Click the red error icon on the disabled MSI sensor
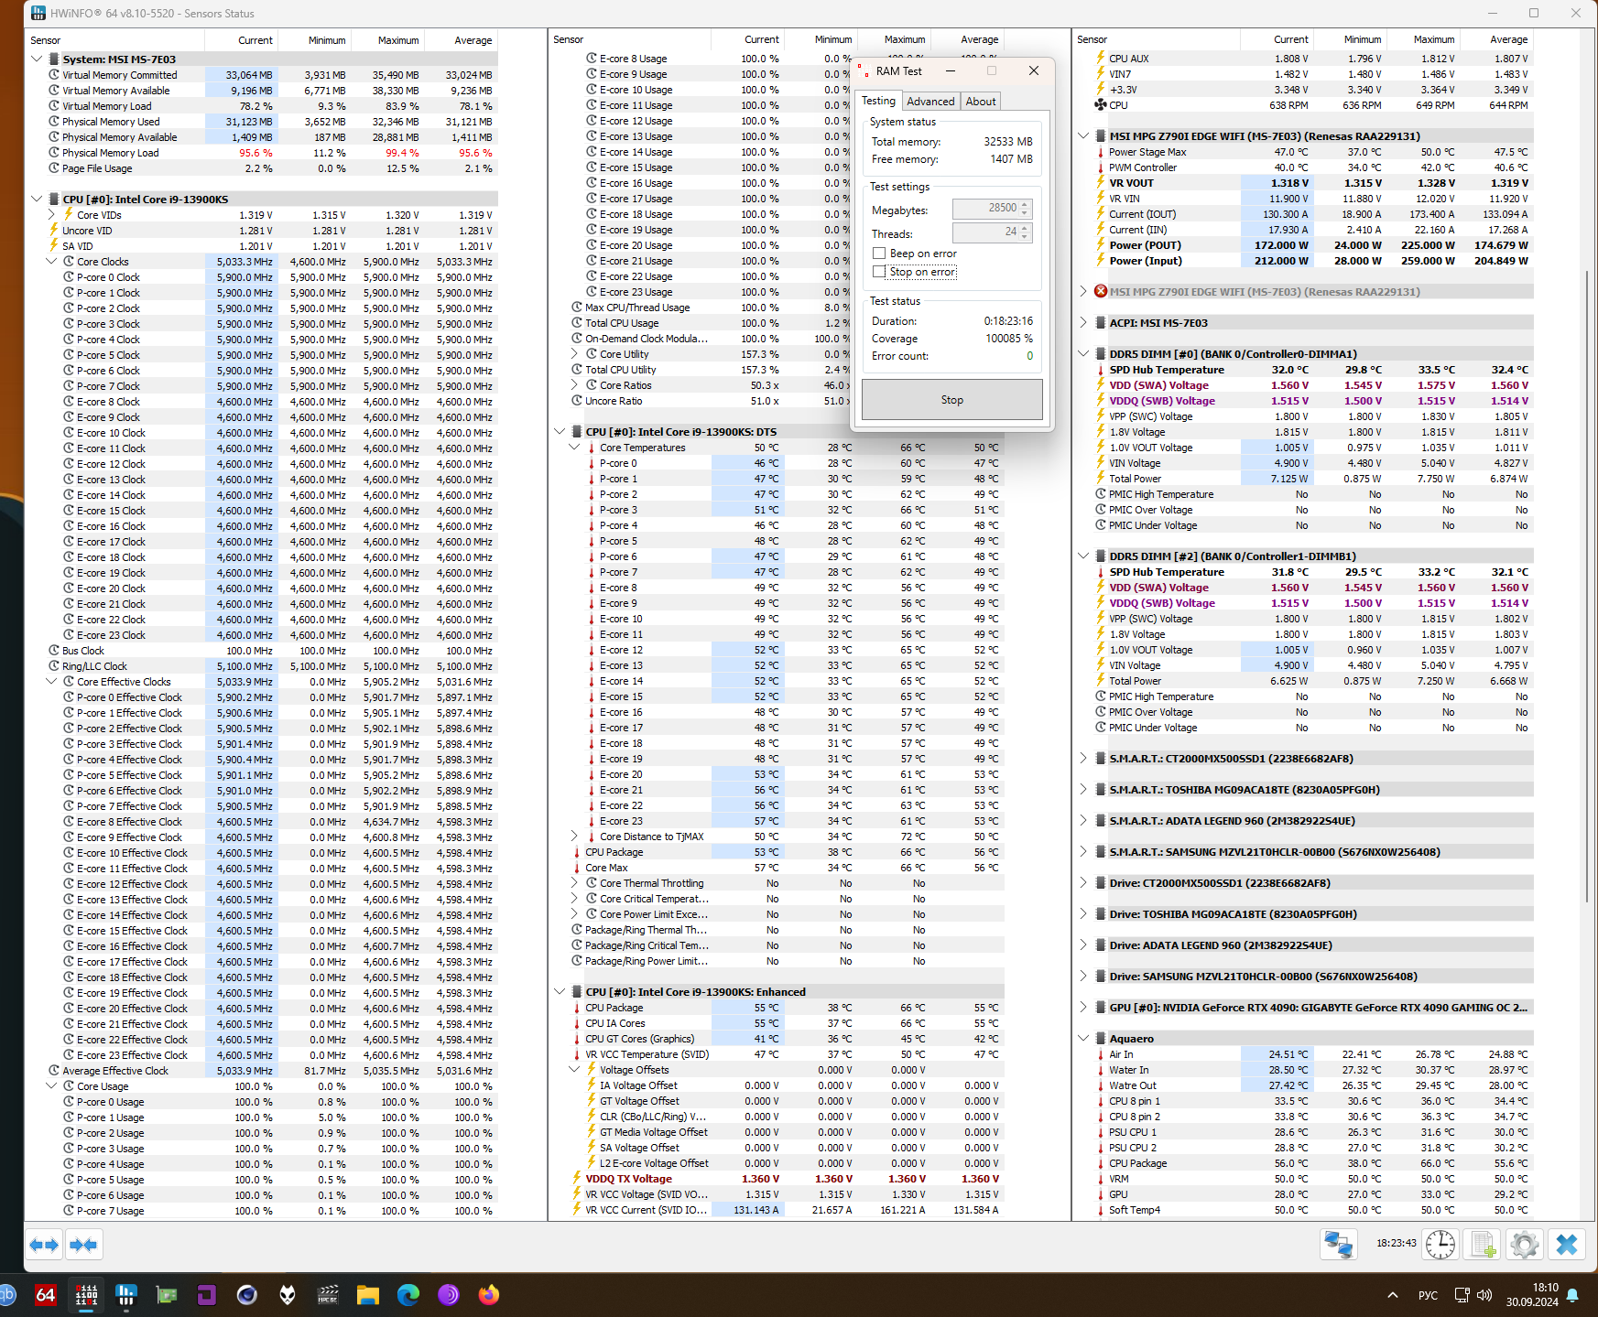 [x=1101, y=292]
